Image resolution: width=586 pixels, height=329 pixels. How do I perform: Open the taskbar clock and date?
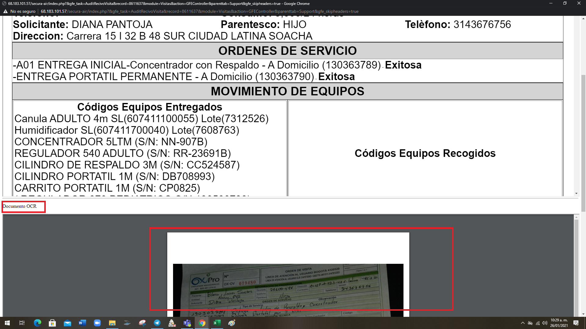pos(559,323)
